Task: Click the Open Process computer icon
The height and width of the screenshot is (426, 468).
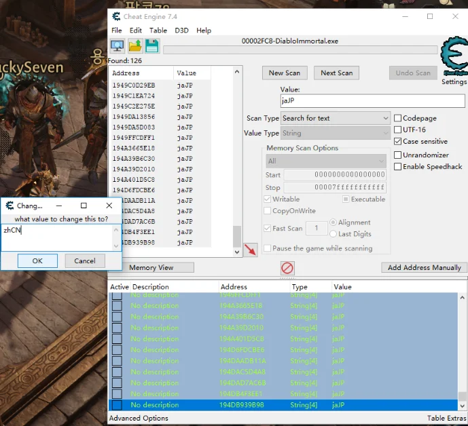Action: [118, 46]
